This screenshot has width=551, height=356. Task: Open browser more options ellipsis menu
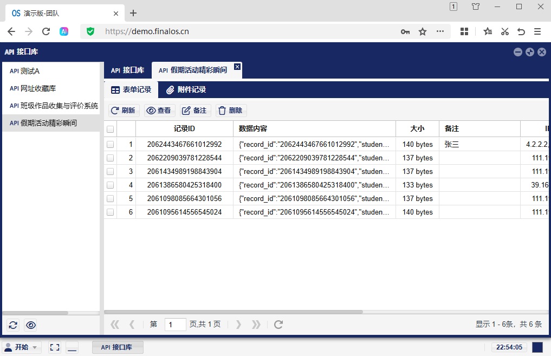[x=440, y=31]
